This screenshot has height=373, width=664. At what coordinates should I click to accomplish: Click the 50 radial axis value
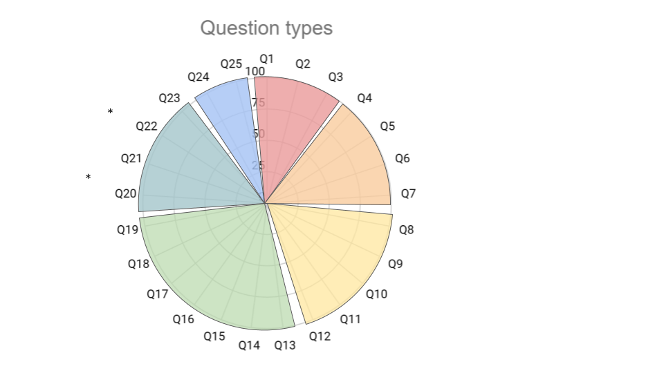[x=259, y=133]
